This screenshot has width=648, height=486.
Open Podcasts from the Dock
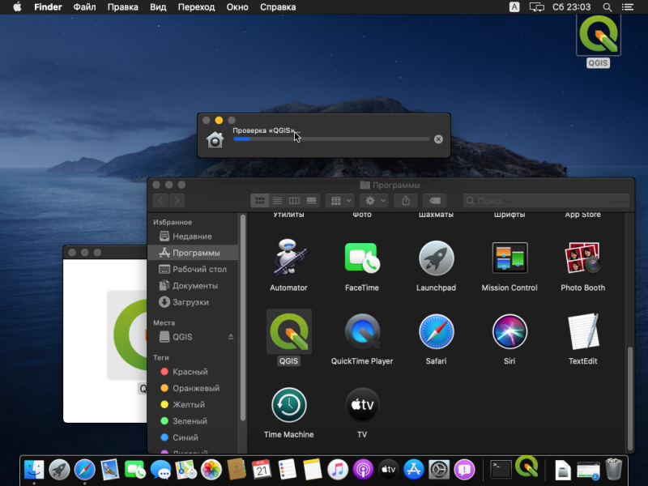[363, 470]
